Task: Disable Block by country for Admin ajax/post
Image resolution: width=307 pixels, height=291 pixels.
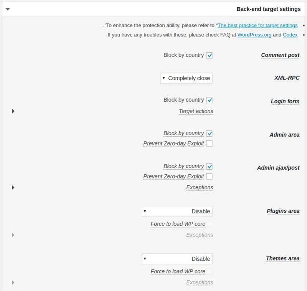Action: coord(210,166)
